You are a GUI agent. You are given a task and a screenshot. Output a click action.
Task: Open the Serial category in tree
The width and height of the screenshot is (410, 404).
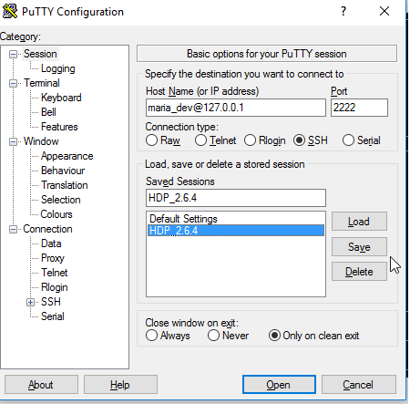pyautogui.click(x=53, y=316)
